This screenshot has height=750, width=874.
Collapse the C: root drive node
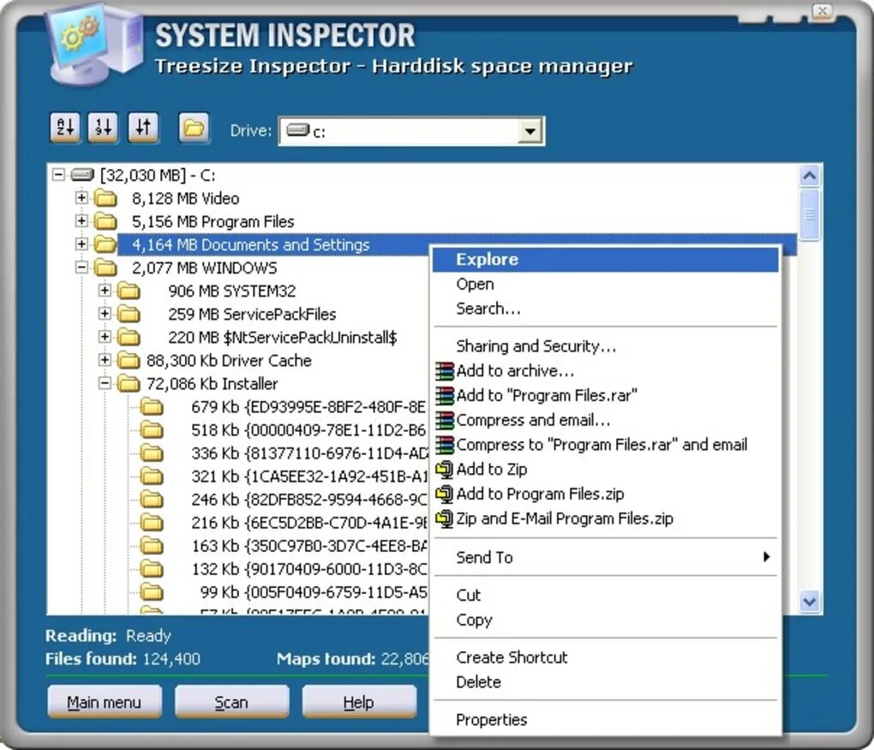click(58, 175)
